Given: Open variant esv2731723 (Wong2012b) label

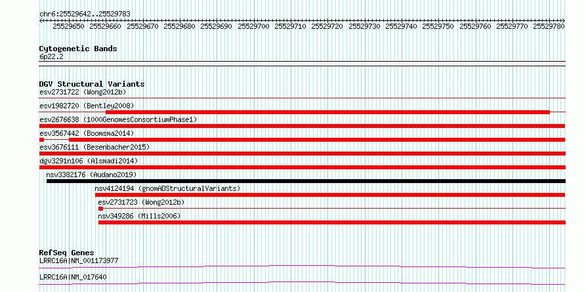Looking at the screenshot, I should tap(142, 202).
